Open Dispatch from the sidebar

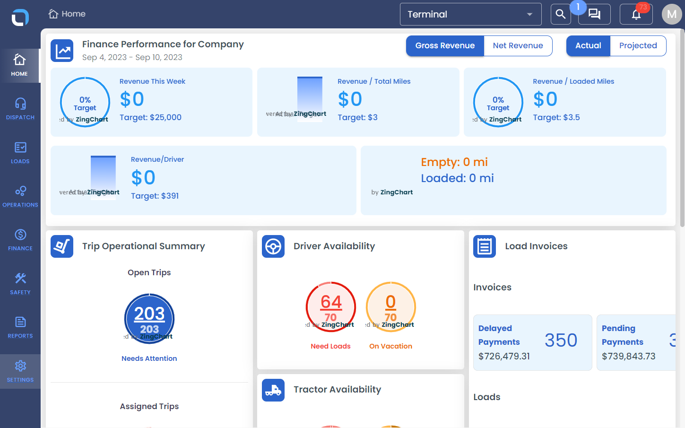[x=20, y=109]
